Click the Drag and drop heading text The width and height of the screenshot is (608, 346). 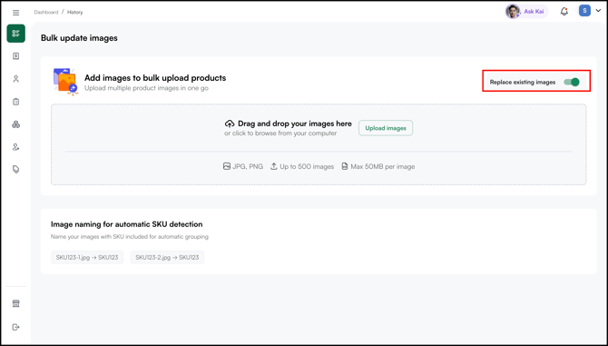295,124
